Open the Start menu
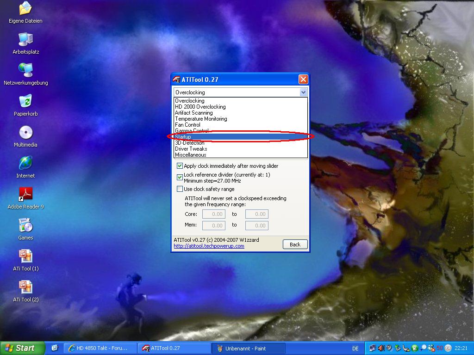This screenshot has height=355, width=474. 22,348
